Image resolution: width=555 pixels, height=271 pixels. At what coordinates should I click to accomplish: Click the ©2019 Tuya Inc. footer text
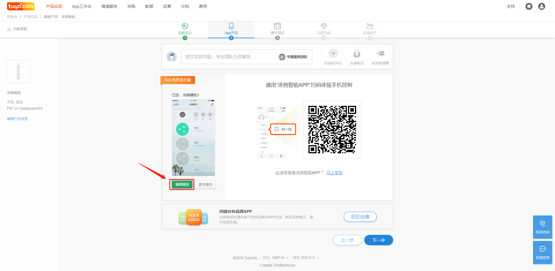click(245, 258)
